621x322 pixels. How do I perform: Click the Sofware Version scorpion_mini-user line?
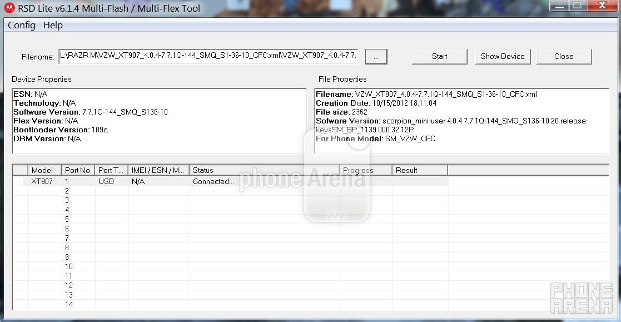pyautogui.click(x=452, y=125)
